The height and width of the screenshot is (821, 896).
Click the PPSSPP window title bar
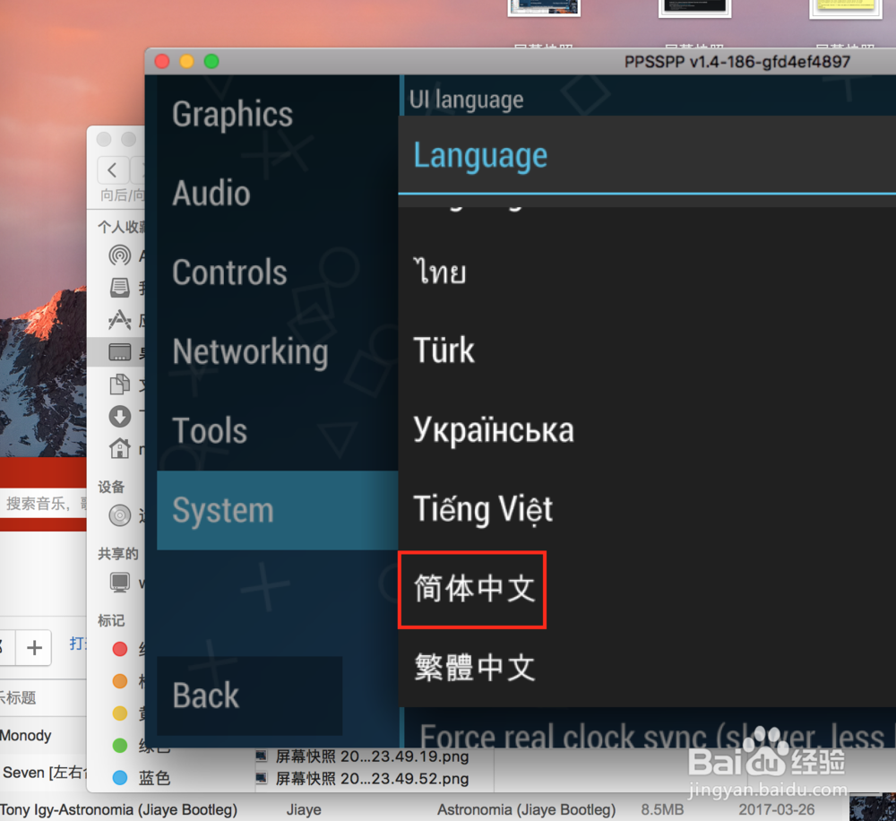(x=520, y=61)
